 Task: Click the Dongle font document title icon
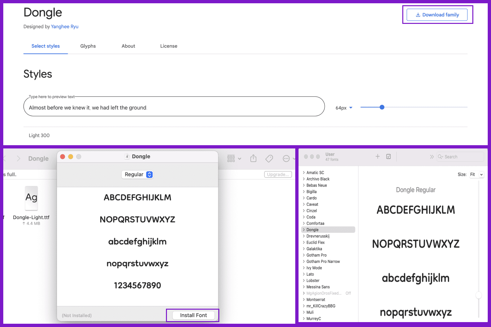click(x=127, y=157)
